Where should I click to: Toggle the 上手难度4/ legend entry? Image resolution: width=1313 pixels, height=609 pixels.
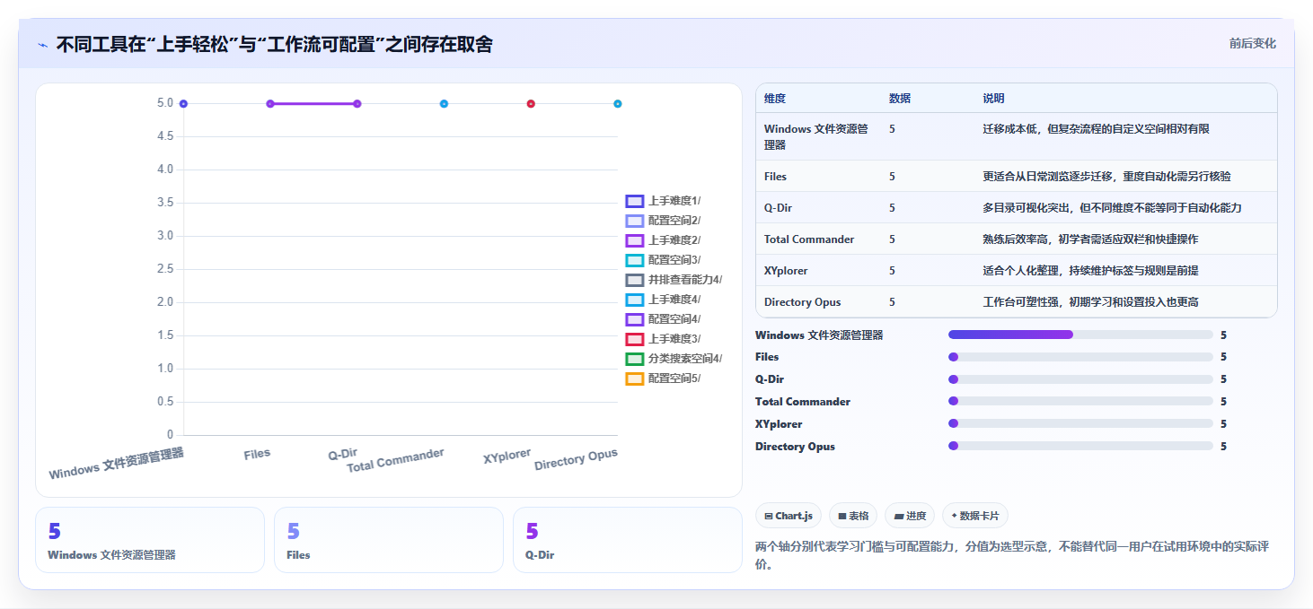pyautogui.click(x=663, y=300)
